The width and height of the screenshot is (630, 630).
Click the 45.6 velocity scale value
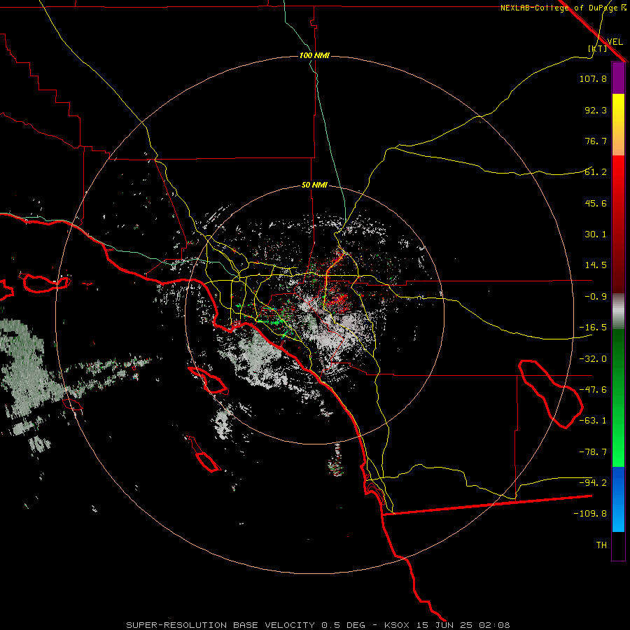point(596,203)
